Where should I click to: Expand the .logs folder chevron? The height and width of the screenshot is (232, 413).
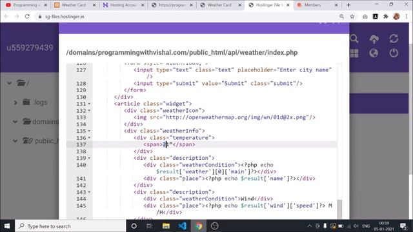click(15, 102)
